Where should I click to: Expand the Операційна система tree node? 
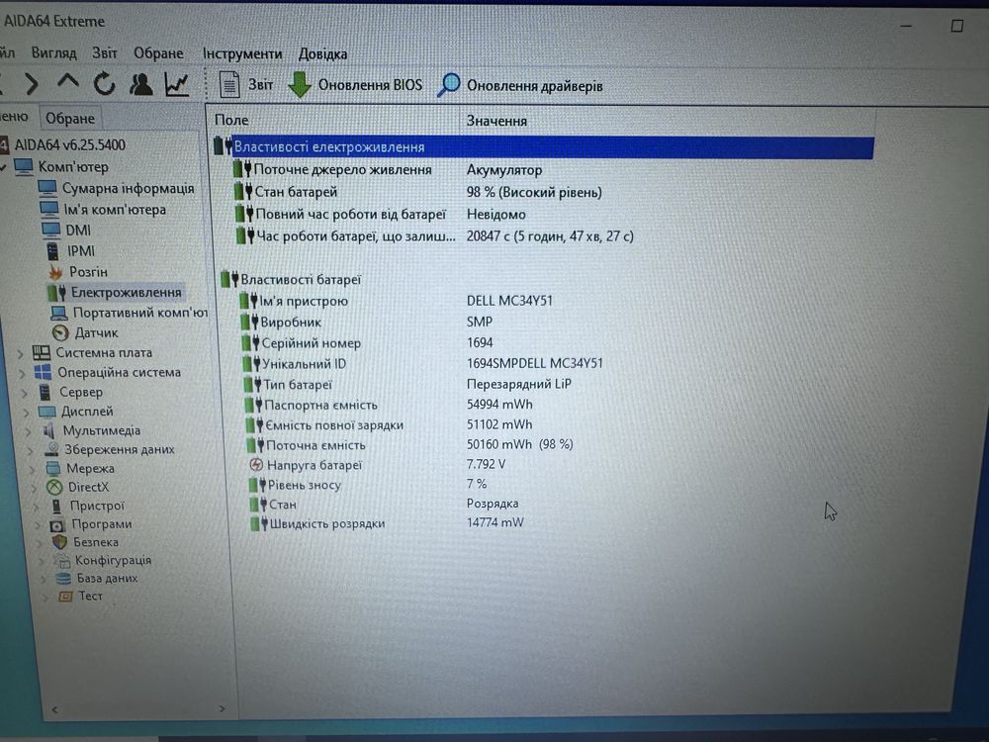click(22, 374)
